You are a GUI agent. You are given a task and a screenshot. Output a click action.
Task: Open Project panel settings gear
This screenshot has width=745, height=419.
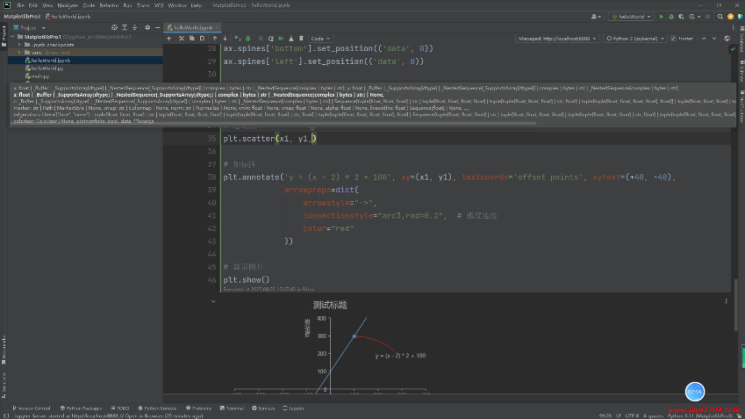click(x=147, y=28)
